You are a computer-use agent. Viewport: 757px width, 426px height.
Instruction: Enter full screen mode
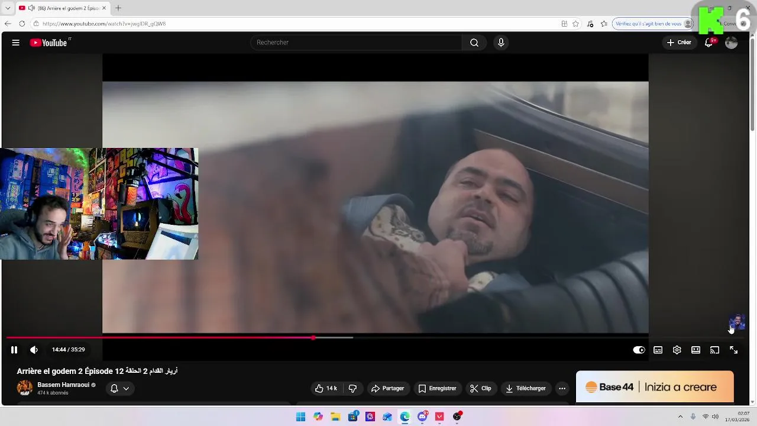[733, 350]
